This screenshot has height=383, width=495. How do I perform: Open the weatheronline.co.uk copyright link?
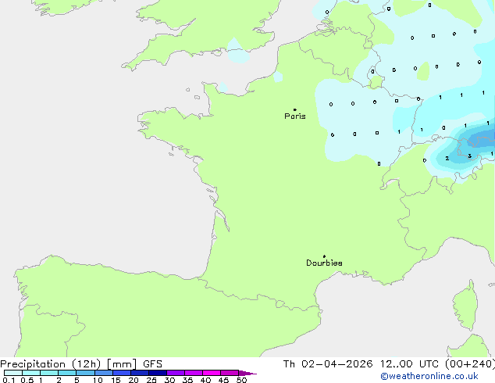click(429, 376)
